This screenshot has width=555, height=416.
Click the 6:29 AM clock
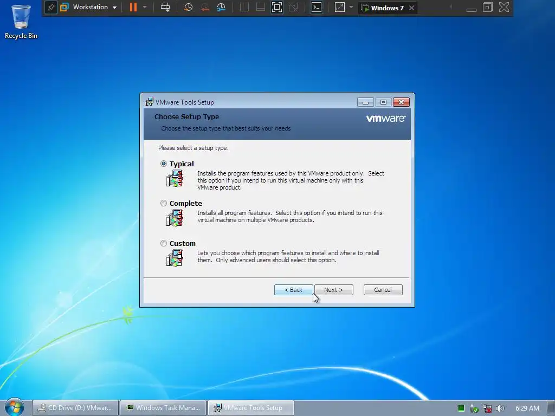coord(527,408)
